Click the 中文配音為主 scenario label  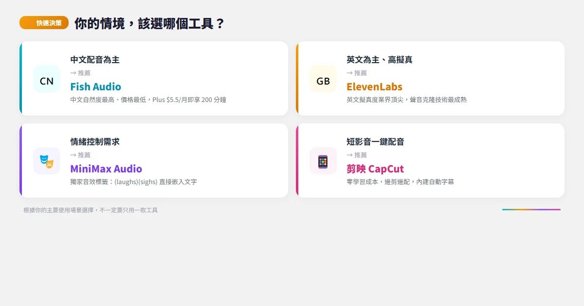point(95,60)
